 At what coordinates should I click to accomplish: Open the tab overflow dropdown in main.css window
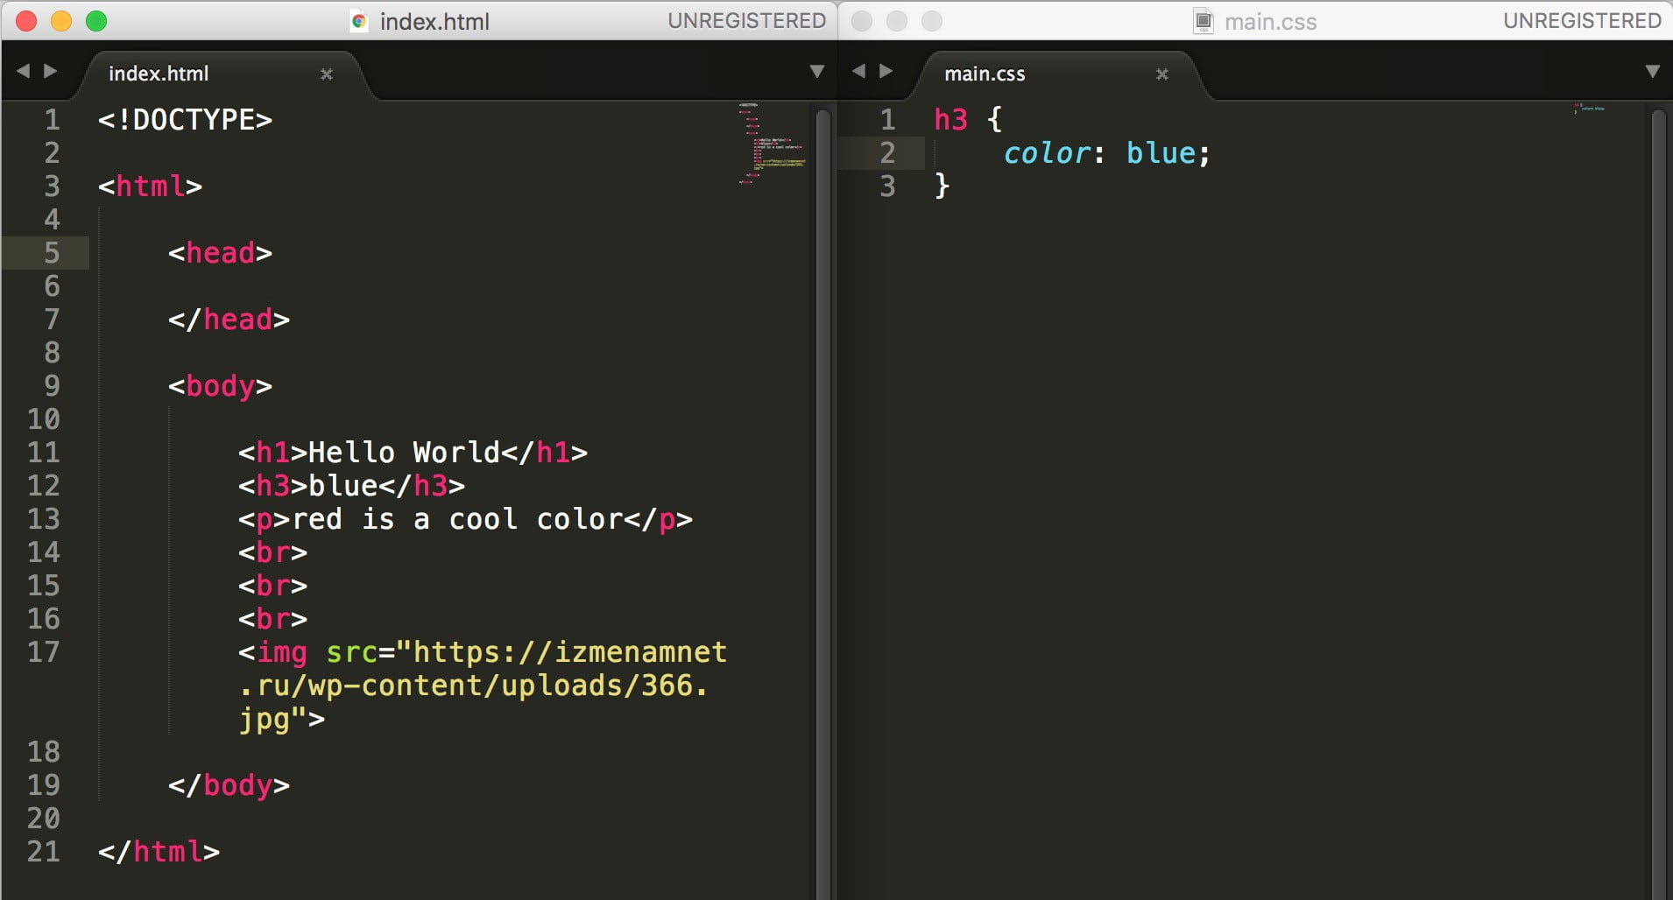(1652, 72)
